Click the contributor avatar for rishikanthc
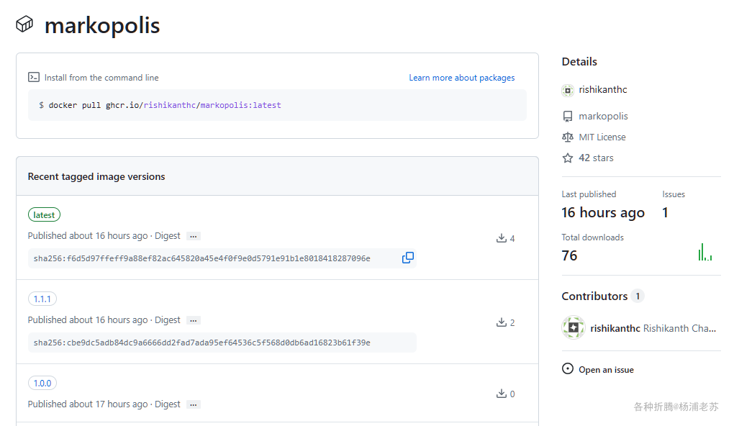This screenshot has height=426, width=734. 574,328
